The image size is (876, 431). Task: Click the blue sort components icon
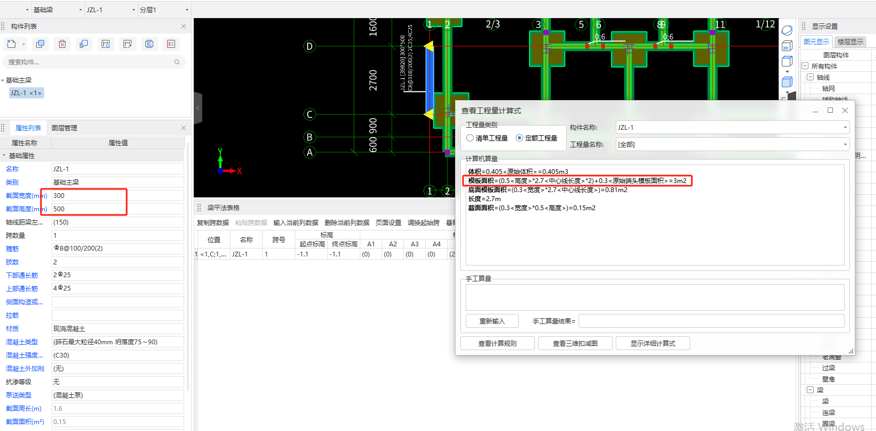point(150,44)
